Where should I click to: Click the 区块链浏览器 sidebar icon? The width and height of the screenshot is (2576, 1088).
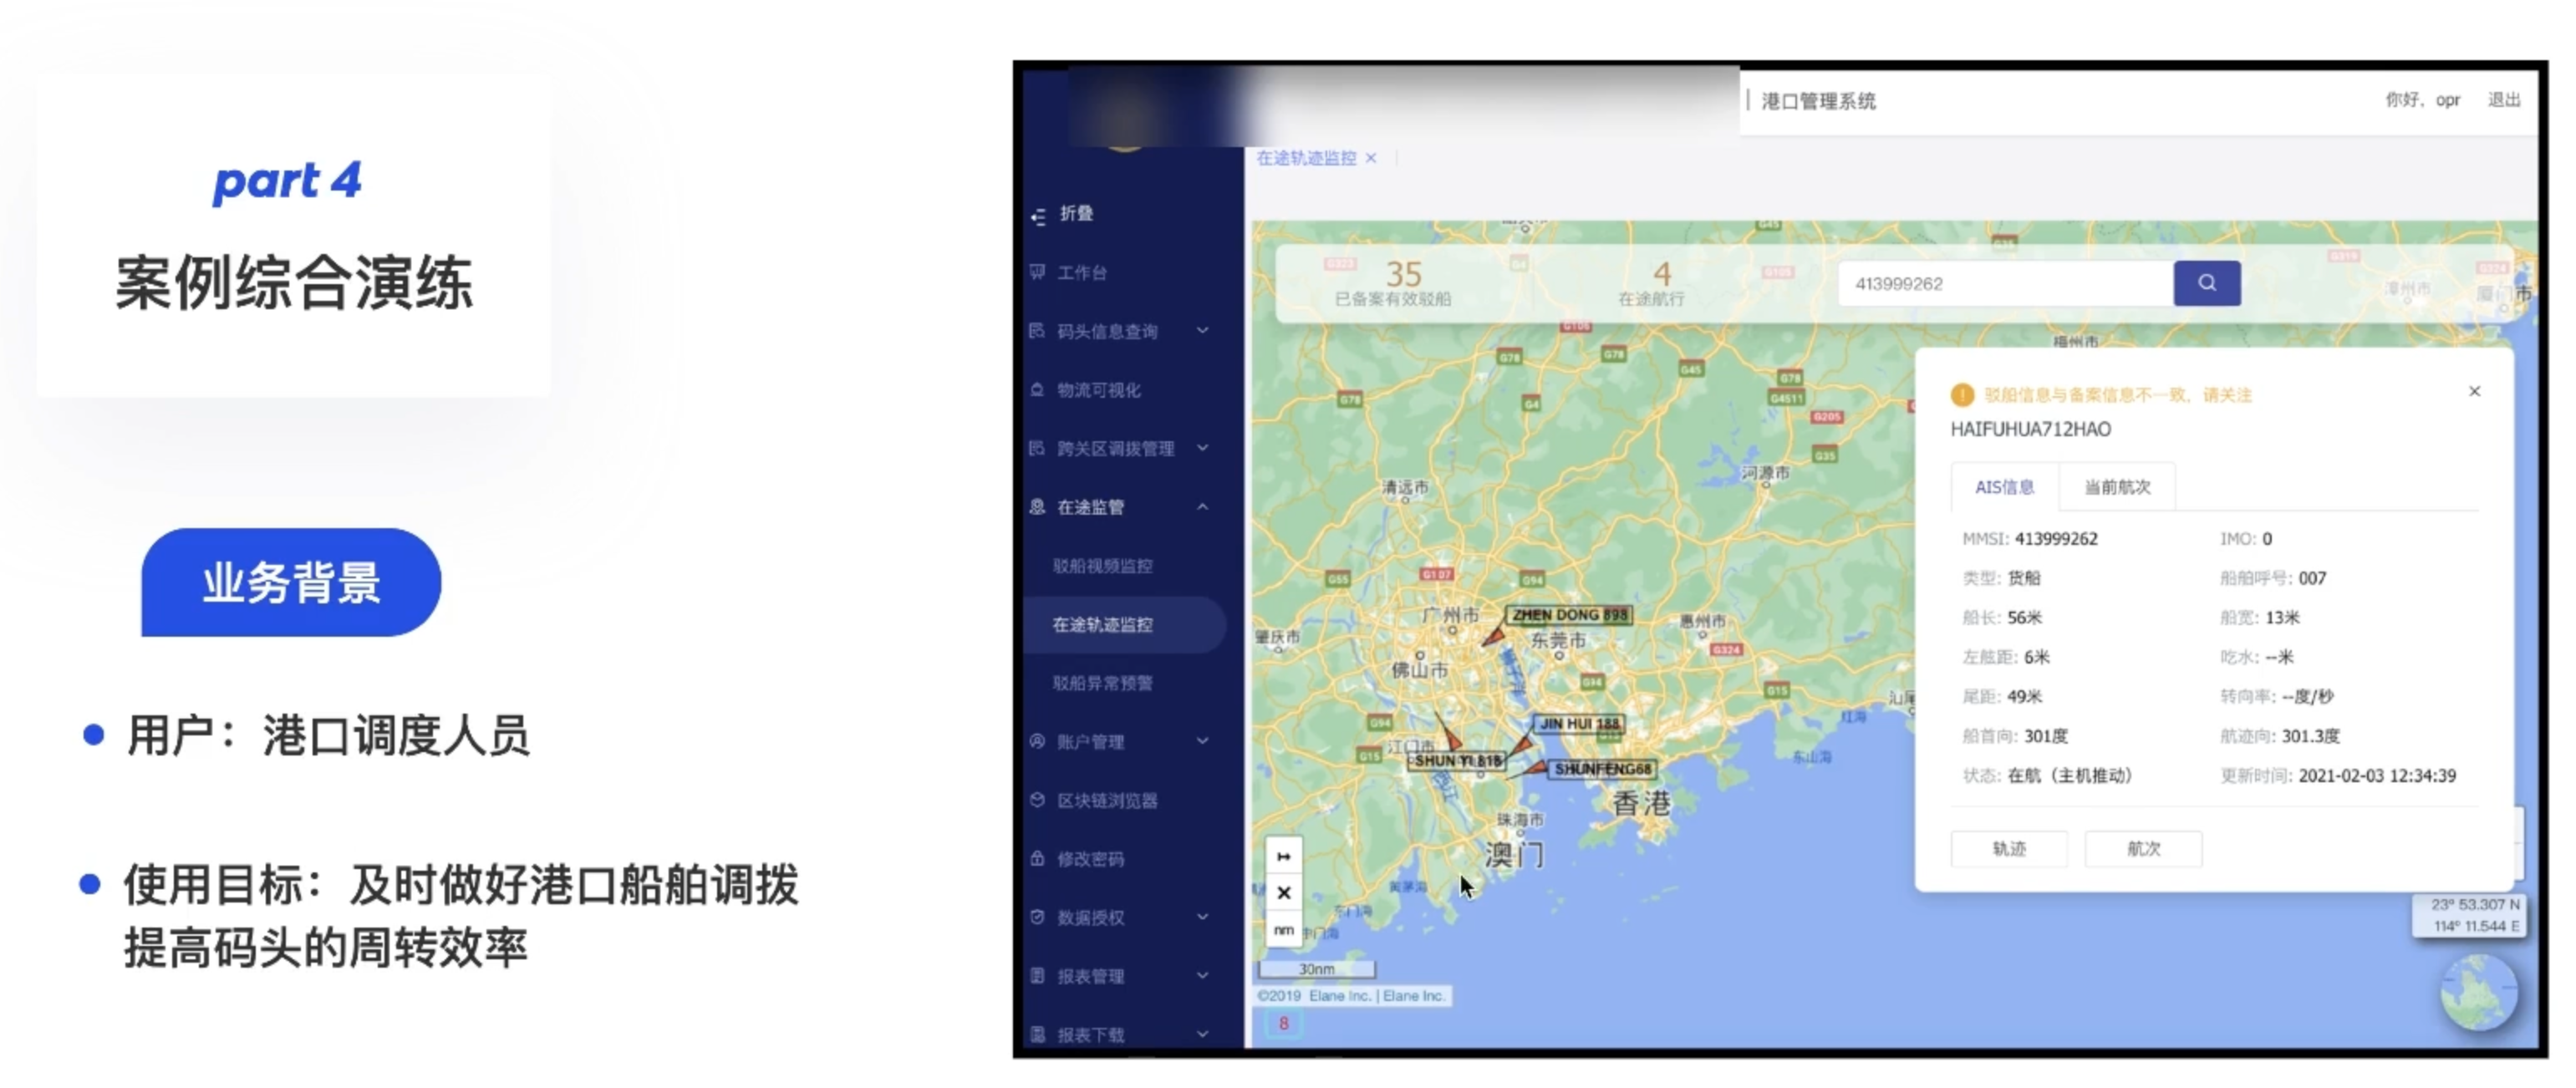pos(1037,800)
